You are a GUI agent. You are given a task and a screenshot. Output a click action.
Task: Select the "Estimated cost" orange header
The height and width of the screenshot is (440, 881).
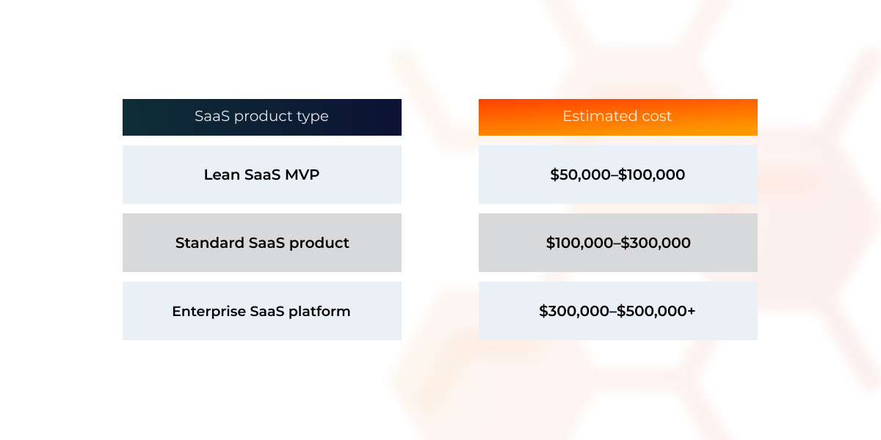point(617,117)
